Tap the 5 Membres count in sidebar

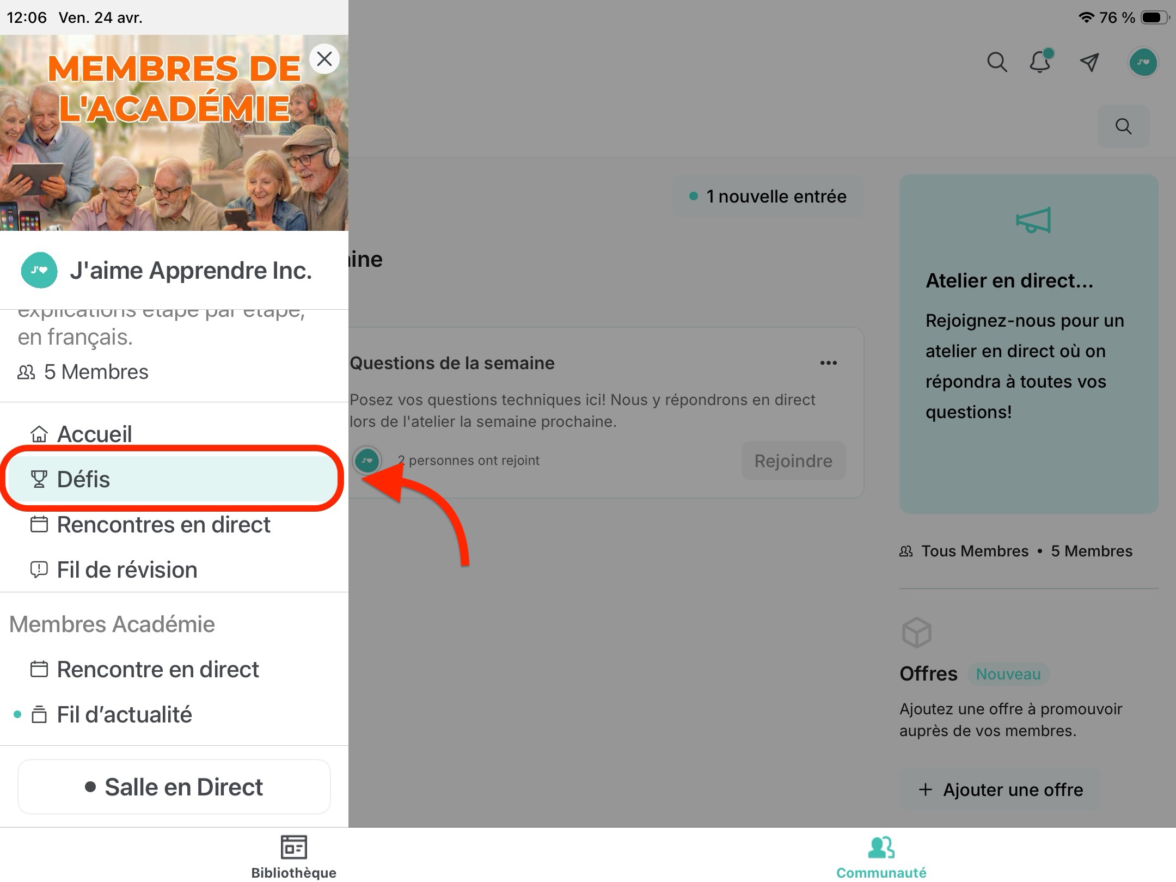point(96,372)
